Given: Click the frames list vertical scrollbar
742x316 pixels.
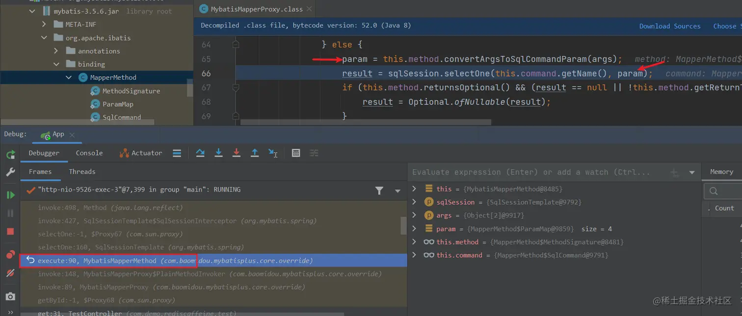Looking at the screenshot, I should click(x=404, y=225).
